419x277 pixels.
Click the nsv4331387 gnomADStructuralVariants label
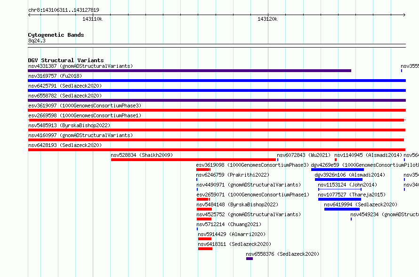point(81,66)
